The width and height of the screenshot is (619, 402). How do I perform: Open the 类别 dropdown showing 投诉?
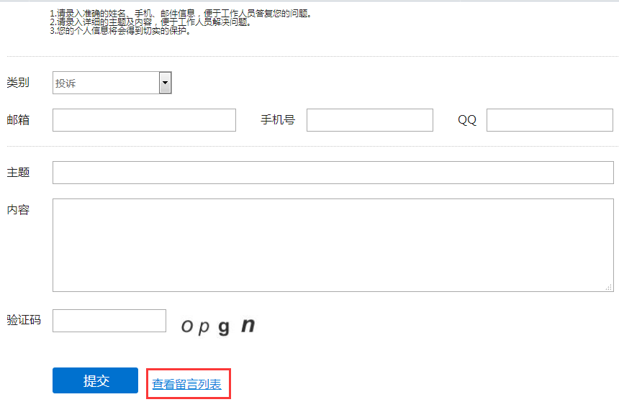112,83
